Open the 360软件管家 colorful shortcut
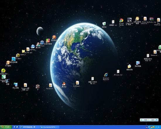 point(48,41)
